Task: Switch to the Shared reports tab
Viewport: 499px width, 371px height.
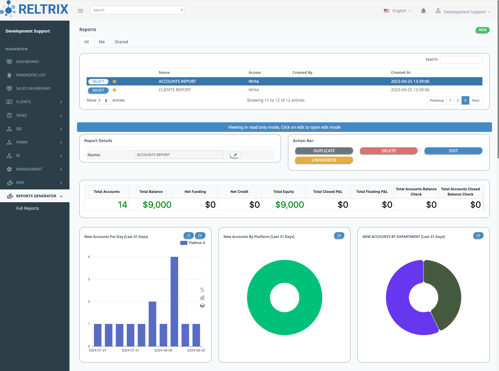Action: (121, 42)
